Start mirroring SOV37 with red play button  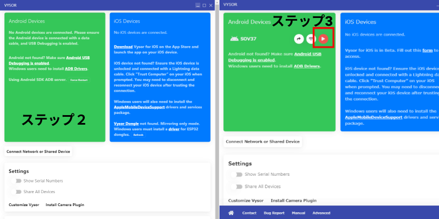pos(323,39)
